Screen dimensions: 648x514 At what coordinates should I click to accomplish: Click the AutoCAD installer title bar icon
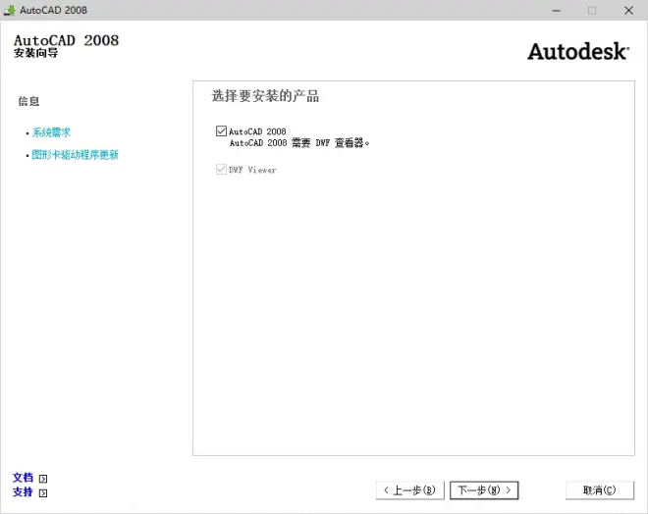pos(10,11)
